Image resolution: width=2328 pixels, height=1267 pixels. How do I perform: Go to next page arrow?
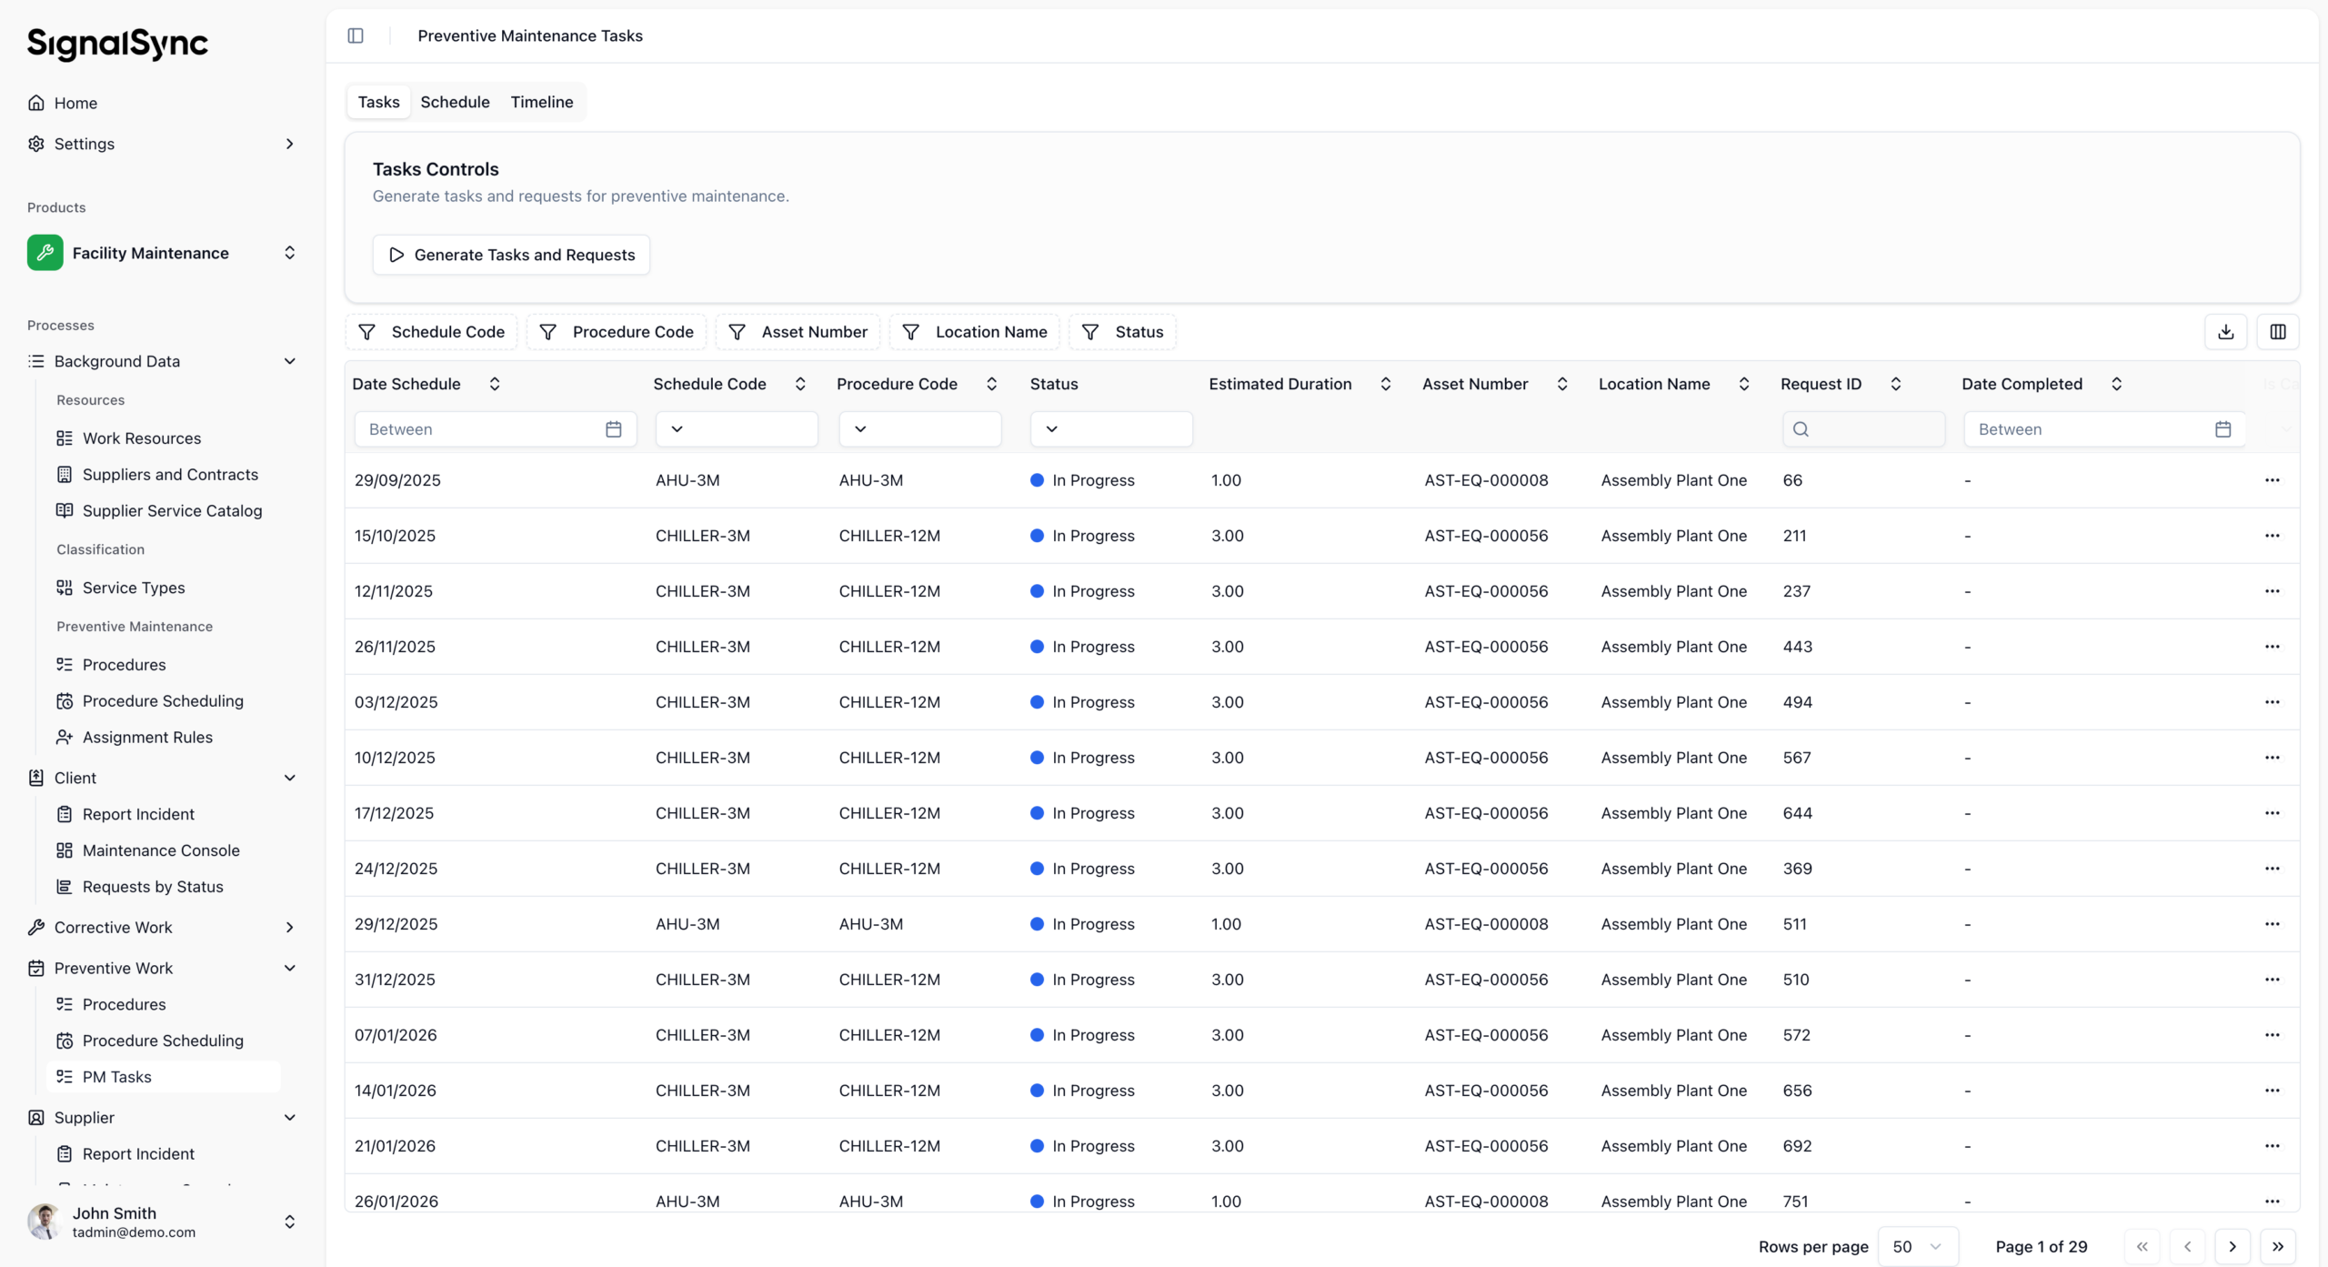click(x=2232, y=1246)
